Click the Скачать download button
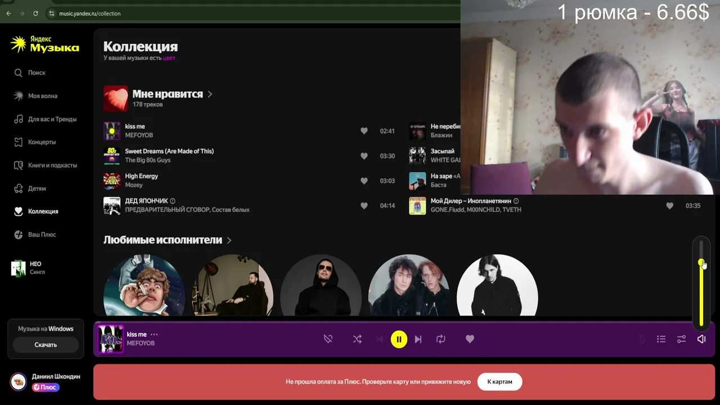720x405 pixels. (46, 345)
